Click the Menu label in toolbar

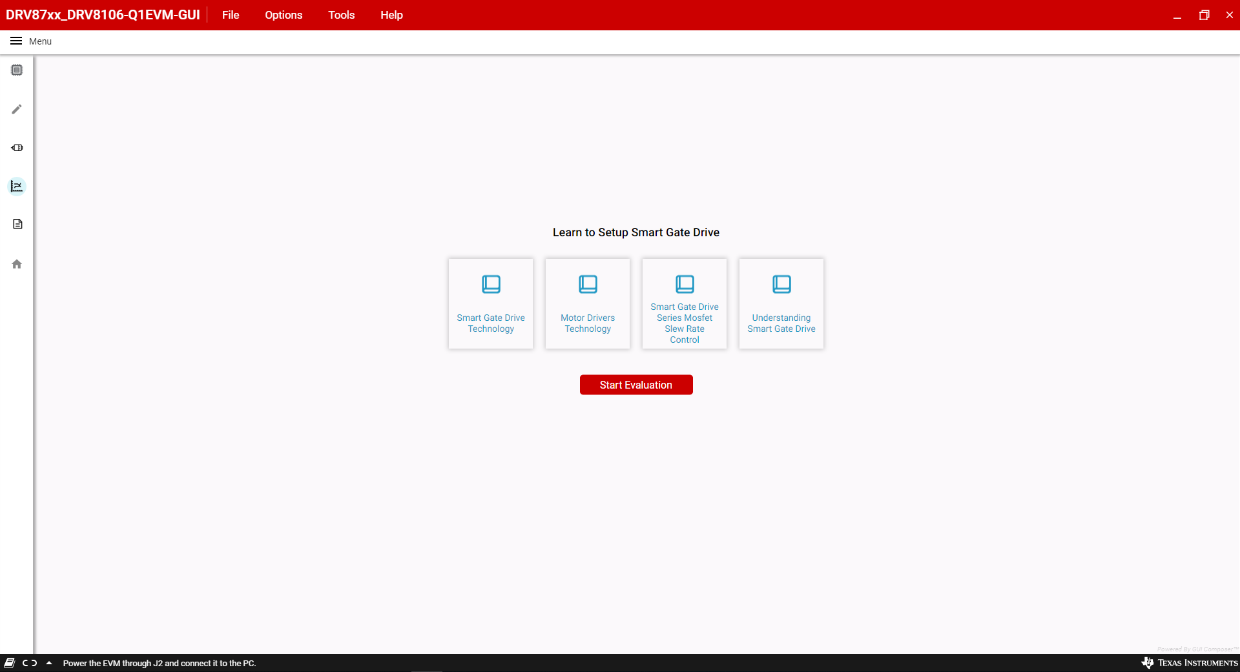click(40, 41)
